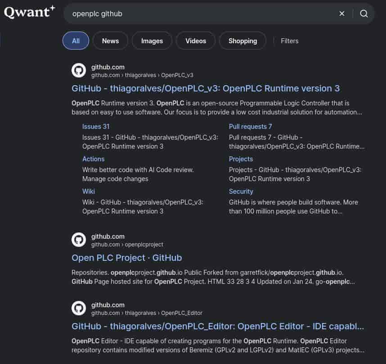Click github.com site name above Open PLC Project

108,237
